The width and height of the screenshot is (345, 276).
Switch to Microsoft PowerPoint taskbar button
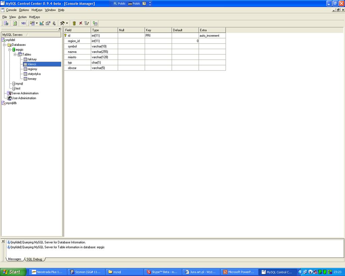click(240, 272)
